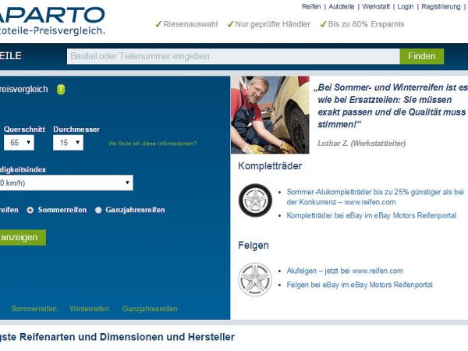Click Login in top navigation
Viewport: 468px width, 351px height.
[x=406, y=6]
